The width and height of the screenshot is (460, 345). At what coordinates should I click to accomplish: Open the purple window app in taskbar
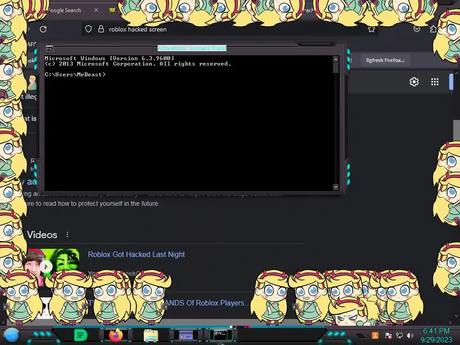coord(186,335)
